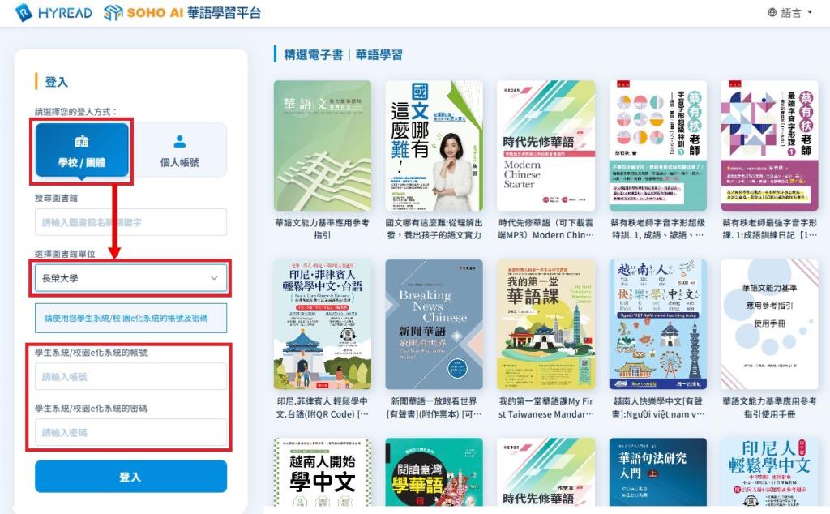Switch to the 個人帳號 login tab
The width and height of the screenshot is (830, 514).
coord(179,150)
